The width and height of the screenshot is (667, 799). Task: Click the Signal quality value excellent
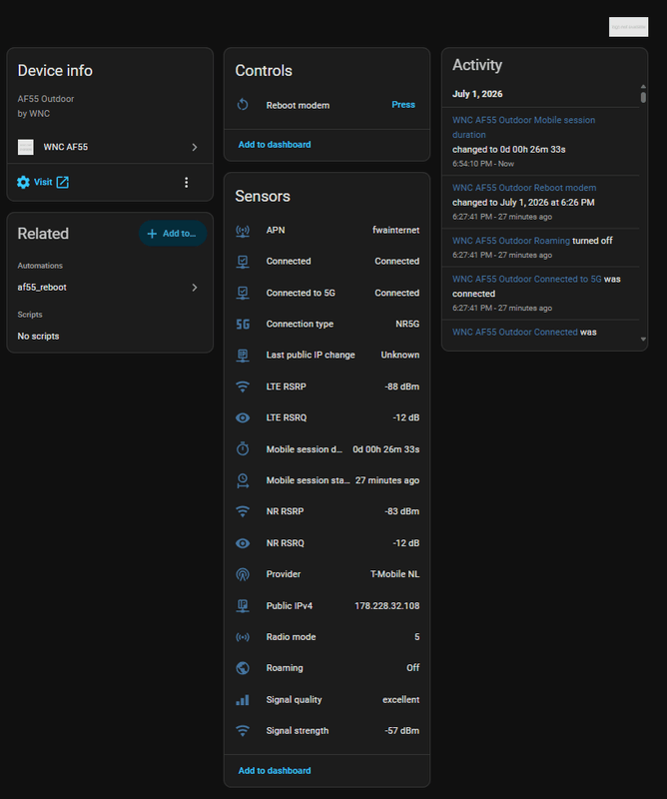click(x=401, y=700)
